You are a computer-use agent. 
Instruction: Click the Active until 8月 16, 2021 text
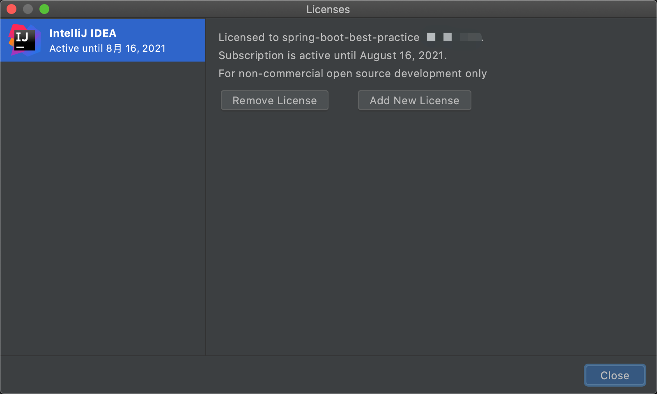point(107,48)
